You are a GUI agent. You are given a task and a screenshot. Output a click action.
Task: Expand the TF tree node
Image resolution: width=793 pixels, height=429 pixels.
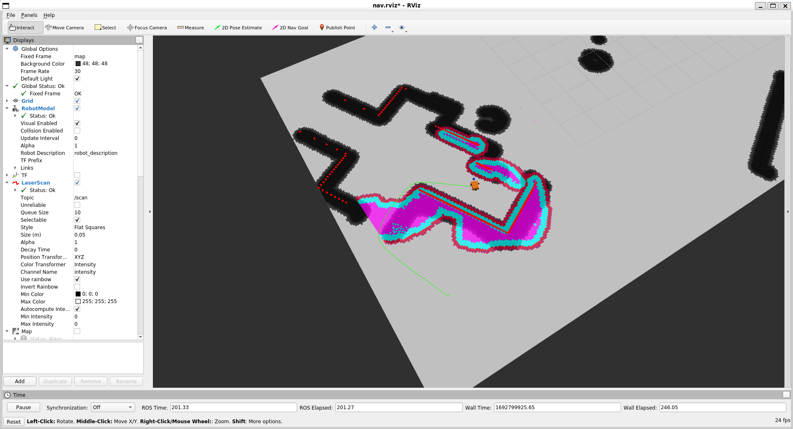(7, 175)
